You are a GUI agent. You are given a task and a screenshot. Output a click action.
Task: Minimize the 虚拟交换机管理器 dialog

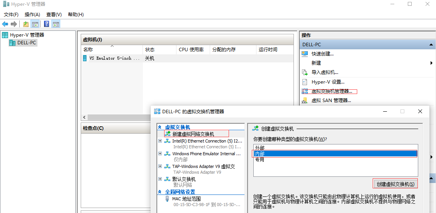click(x=385, y=111)
